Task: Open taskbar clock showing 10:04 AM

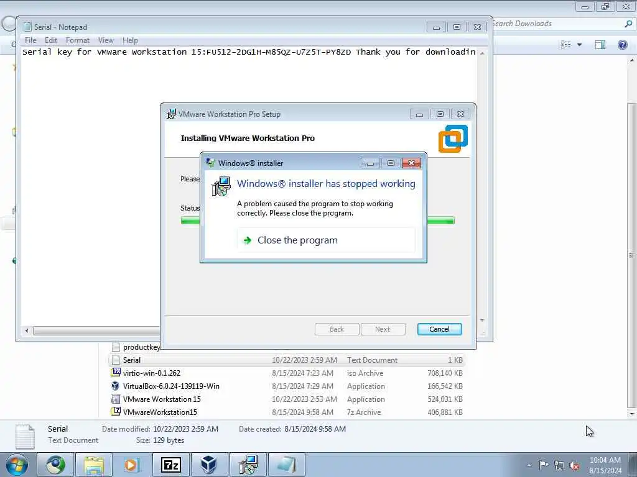Action: coord(605,465)
